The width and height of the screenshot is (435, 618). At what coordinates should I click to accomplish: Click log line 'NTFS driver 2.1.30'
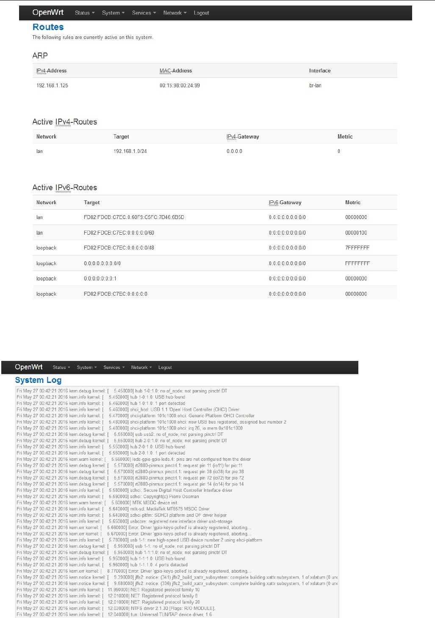pyautogui.click(x=116, y=608)
